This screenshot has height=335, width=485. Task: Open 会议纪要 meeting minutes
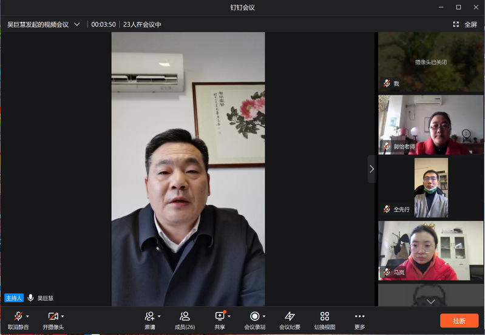(290, 320)
